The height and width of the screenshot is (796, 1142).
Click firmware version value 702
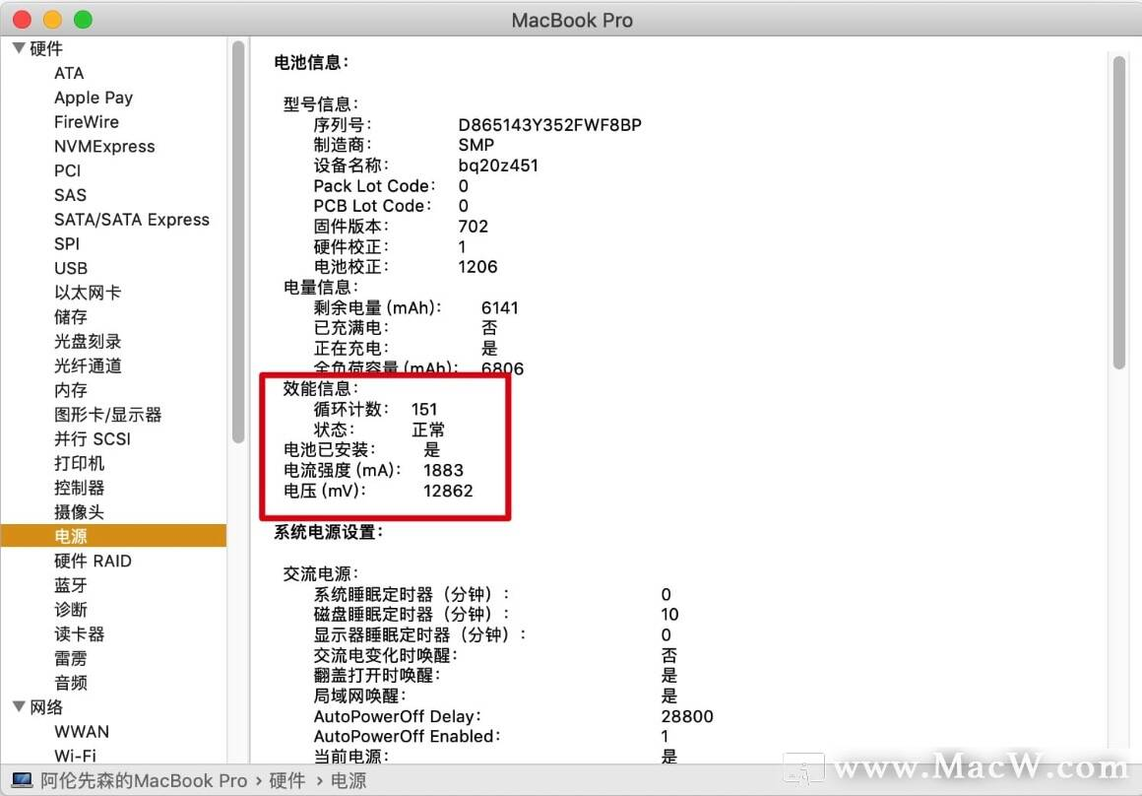[474, 226]
